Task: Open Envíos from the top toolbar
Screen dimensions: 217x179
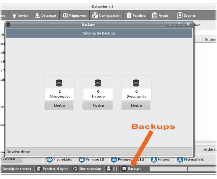Action: coord(20,15)
